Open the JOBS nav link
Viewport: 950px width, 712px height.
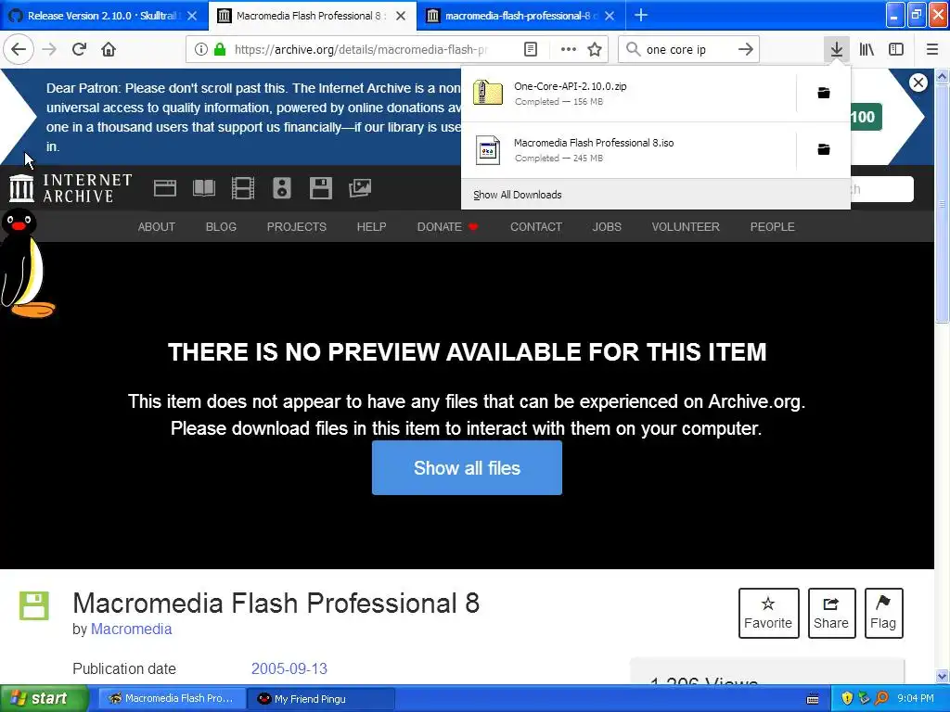point(607,227)
